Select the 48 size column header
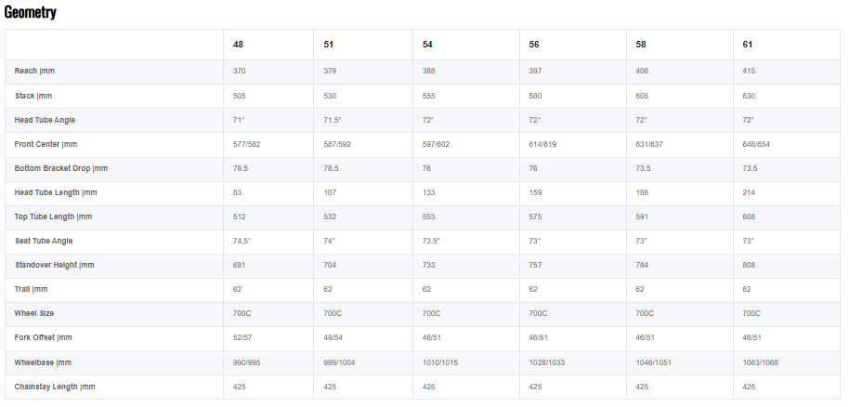Viewport: 849px width, 407px height. coord(239,45)
